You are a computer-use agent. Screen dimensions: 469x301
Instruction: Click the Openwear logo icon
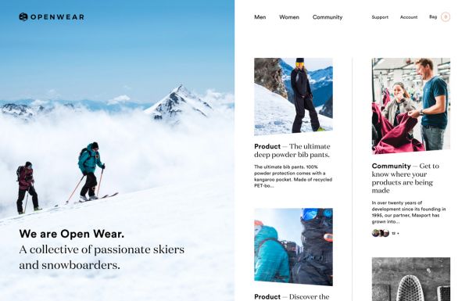(23, 16)
